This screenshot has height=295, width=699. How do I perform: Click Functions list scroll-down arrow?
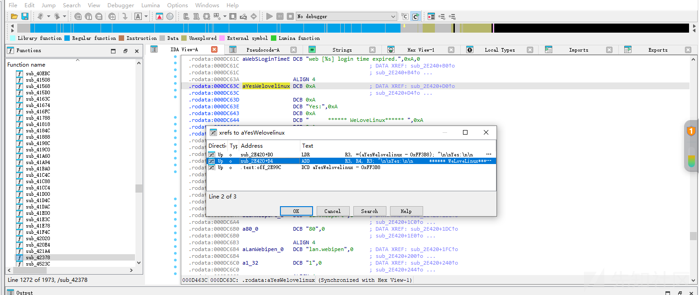click(139, 262)
